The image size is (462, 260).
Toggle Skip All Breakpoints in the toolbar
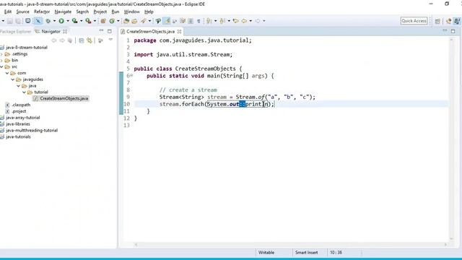tap(38, 21)
